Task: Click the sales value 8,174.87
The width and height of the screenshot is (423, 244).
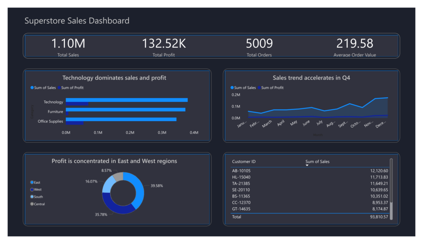Action: coord(380,209)
